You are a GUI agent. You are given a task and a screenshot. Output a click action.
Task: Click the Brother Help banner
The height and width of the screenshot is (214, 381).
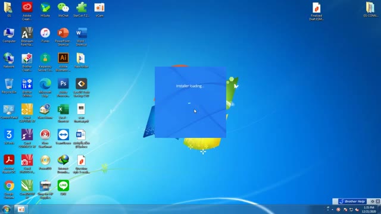pos(352,202)
